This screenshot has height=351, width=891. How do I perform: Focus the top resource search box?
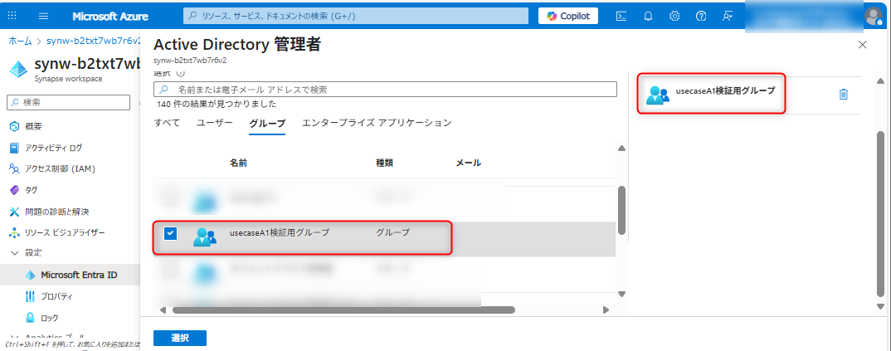356,16
